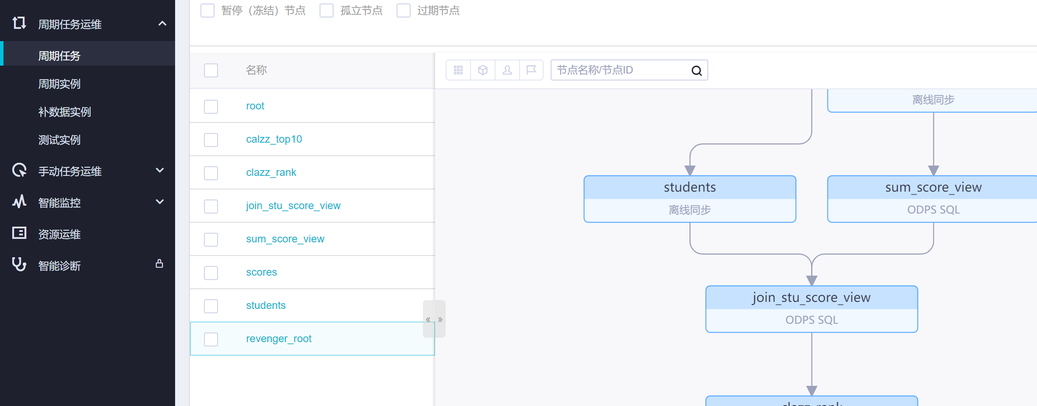Viewport: 1037px width, 406px height.
Task: Open the calzz_top10 task link
Action: pyautogui.click(x=274, y=139)
